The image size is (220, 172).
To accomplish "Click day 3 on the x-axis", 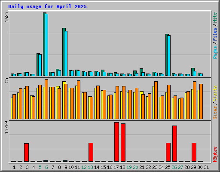I will click(27, 167).
